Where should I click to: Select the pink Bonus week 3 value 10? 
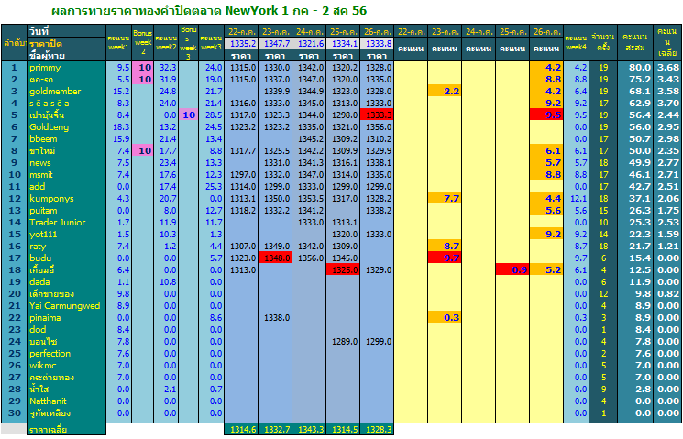189,115
